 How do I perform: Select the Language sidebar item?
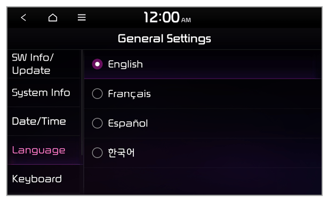44,150
